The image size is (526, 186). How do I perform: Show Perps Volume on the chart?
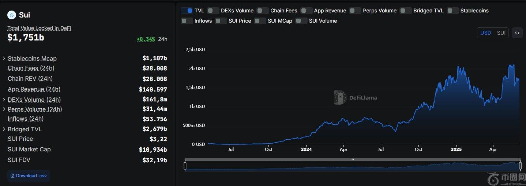coord(355,11)
